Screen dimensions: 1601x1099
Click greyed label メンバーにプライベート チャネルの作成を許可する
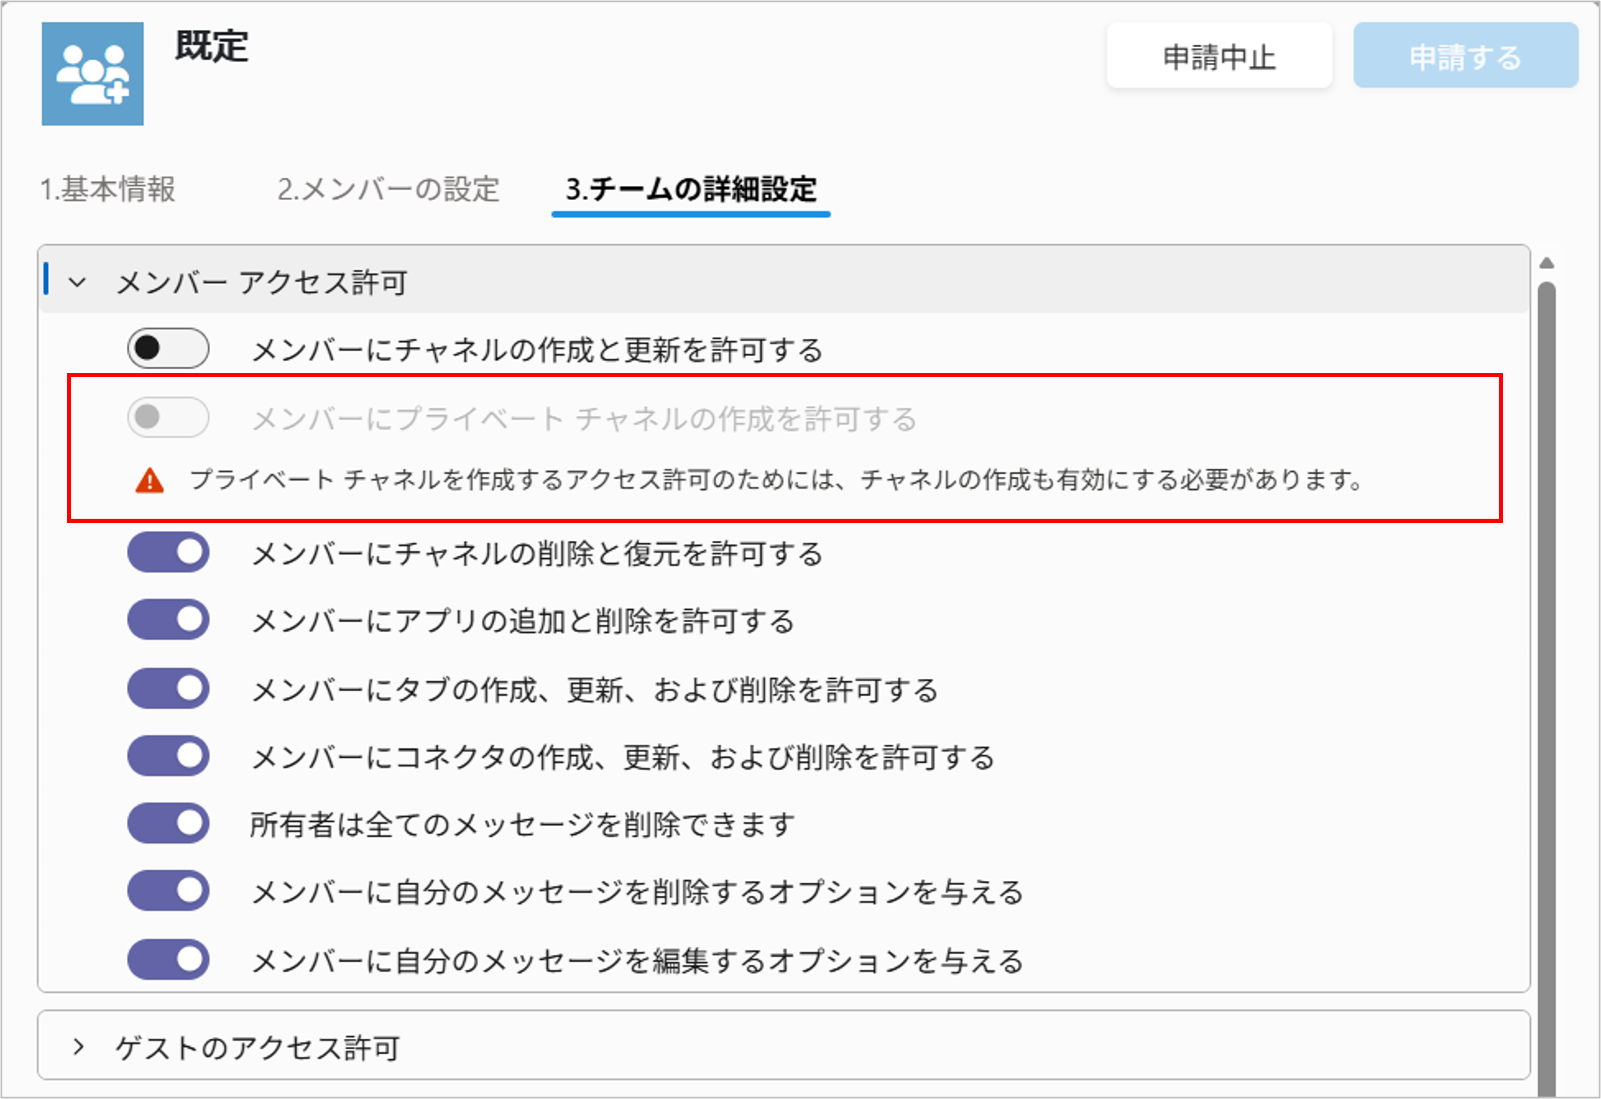coord(584,419)
